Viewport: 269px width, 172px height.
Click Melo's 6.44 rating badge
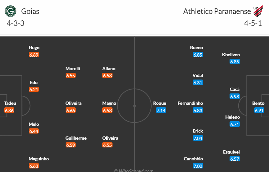point(34,131)
